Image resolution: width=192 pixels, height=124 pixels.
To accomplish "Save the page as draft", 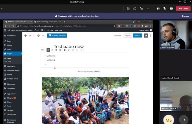I will (x=117, y=36).
